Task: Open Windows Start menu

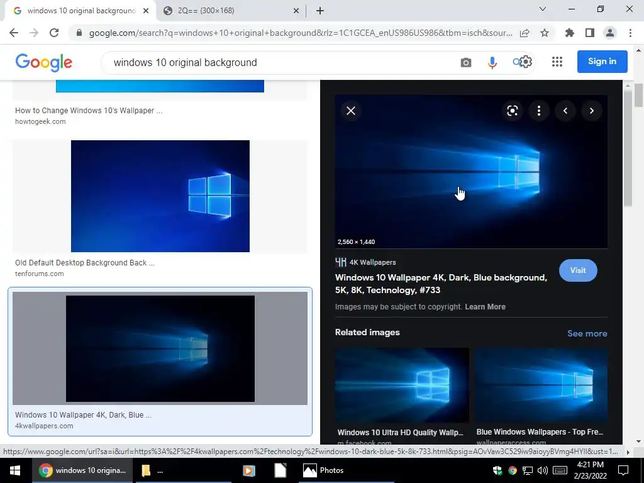Action: pyautogui.click(x=15, y=470)
